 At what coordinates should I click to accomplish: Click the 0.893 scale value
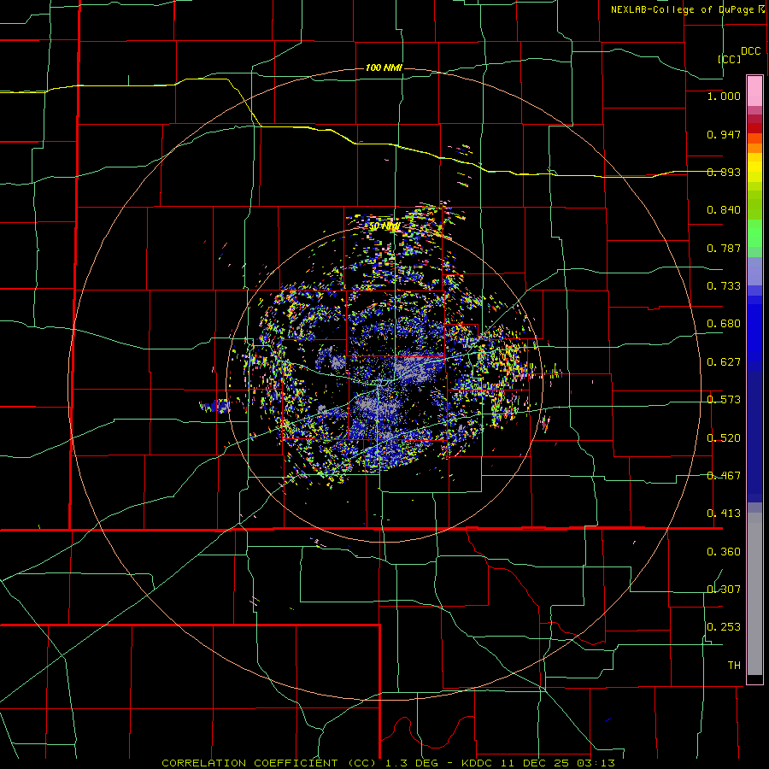(x=724, y=172)
